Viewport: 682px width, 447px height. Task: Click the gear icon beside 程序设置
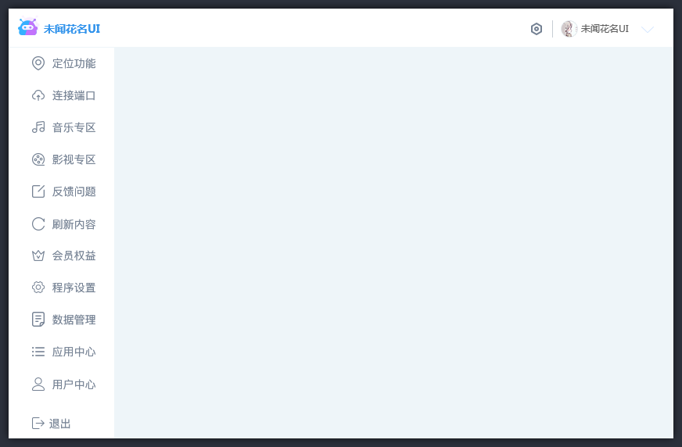coord(38,288)
